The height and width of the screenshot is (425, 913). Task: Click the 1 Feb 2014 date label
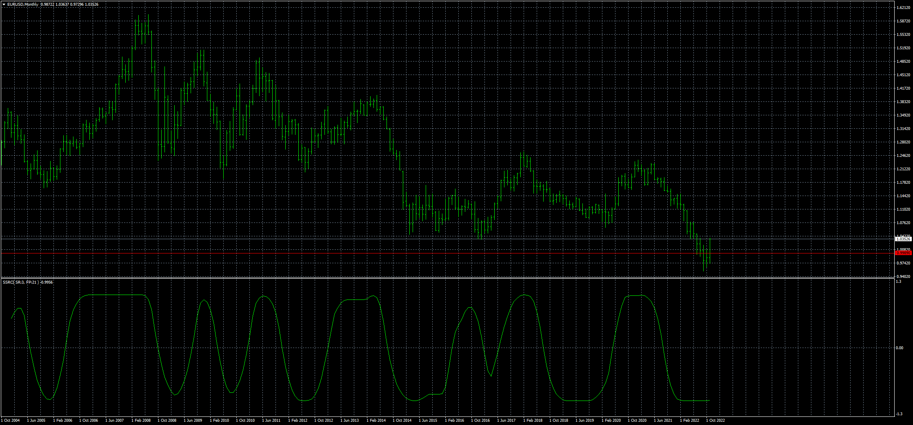(x=376, y=421)
